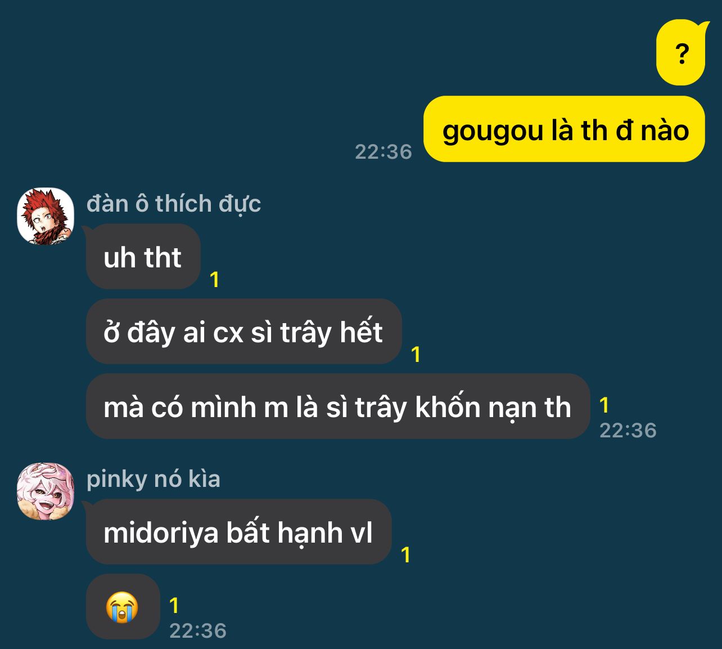Open the pink-haired avatar profile picture
This screenshot has height=649, width=722.
click(x=46, y=491)
